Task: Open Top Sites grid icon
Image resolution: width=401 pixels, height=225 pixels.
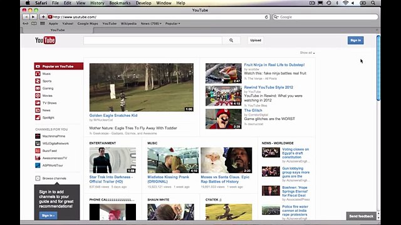Action: (43, 24)
